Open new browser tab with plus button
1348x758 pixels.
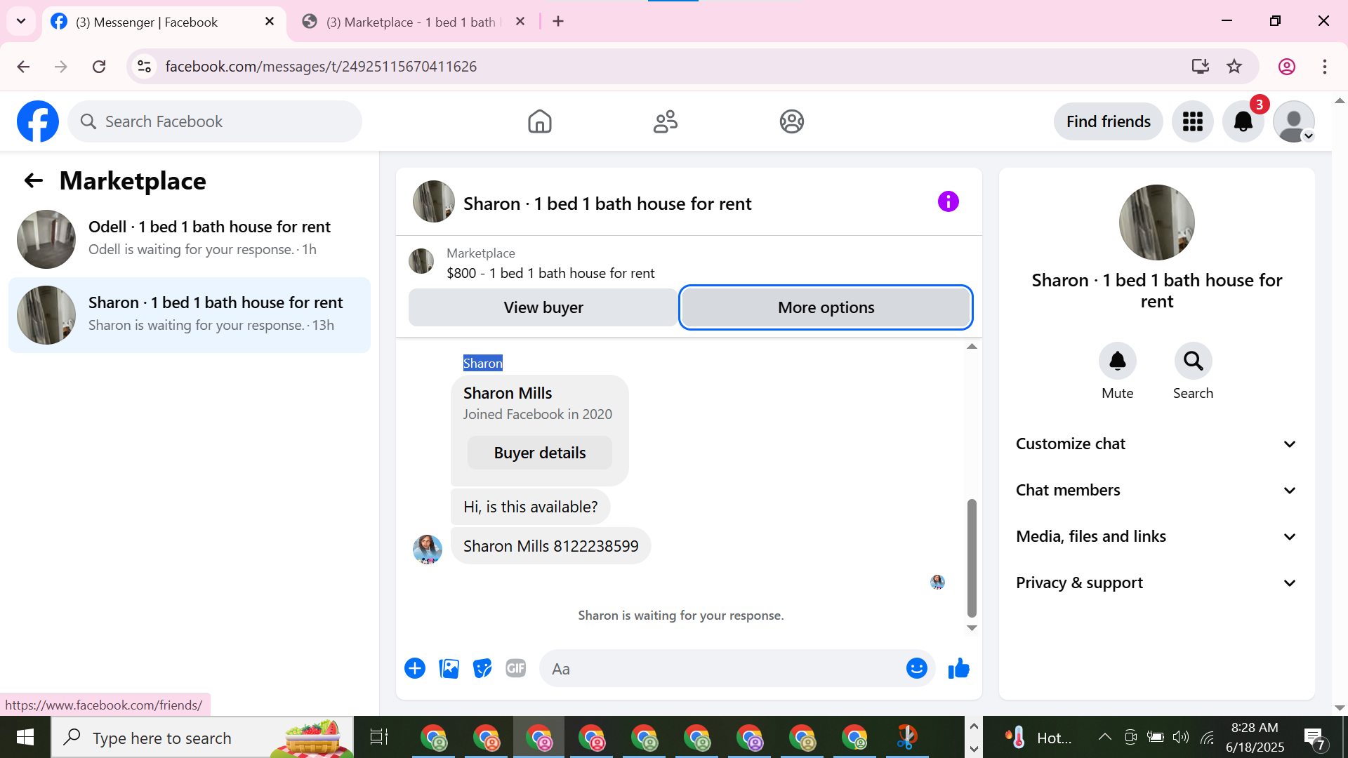558,21
